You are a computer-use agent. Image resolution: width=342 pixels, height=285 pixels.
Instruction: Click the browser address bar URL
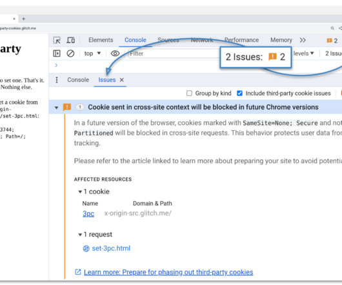[18, 28]
